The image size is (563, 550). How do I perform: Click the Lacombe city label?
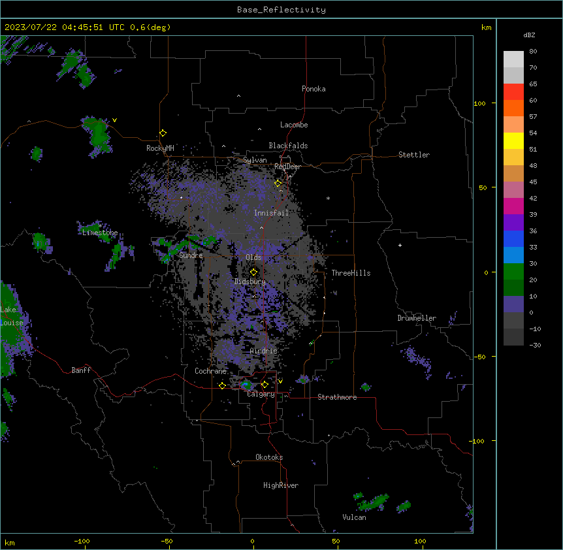click(x=294, y=125)
